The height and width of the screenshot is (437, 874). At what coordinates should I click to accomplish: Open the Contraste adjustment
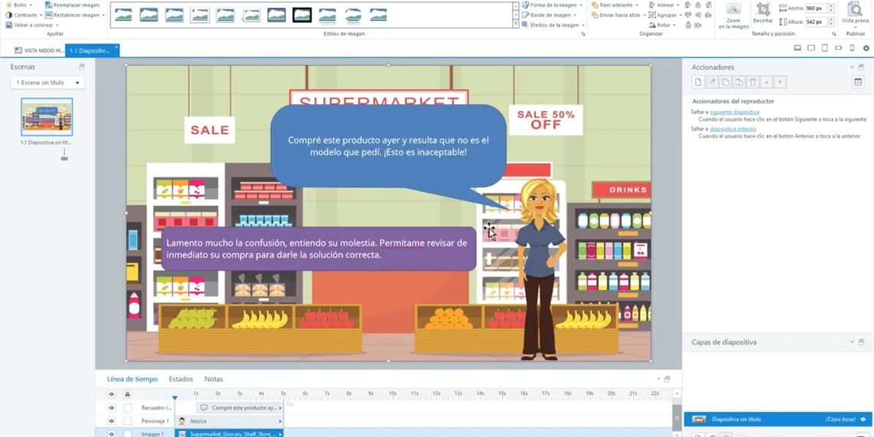[24, 15]
